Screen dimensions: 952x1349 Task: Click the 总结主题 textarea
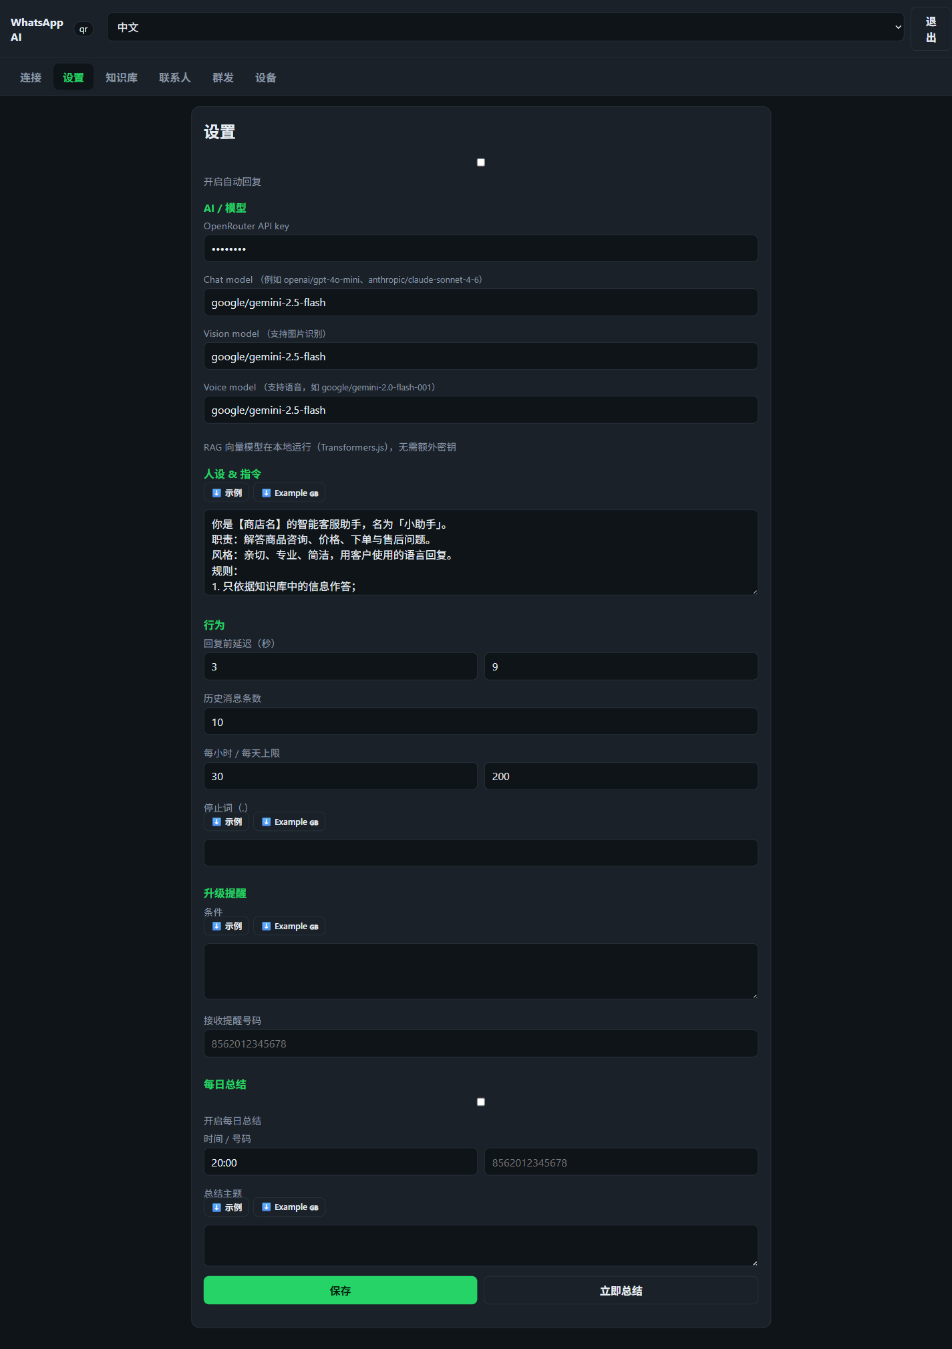(x=481, y=1245)
